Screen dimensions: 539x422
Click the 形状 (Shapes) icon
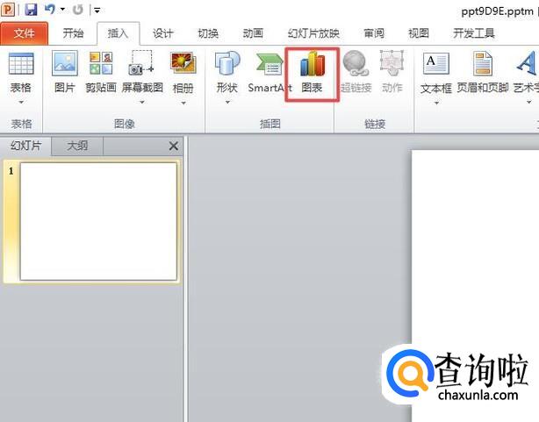coord(227,63)
